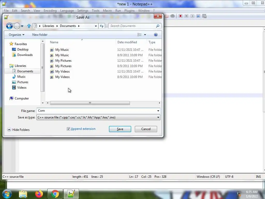Launch Firefox from the taskbar
Viewport: 265px width, 199px height.
click(39, 194)
